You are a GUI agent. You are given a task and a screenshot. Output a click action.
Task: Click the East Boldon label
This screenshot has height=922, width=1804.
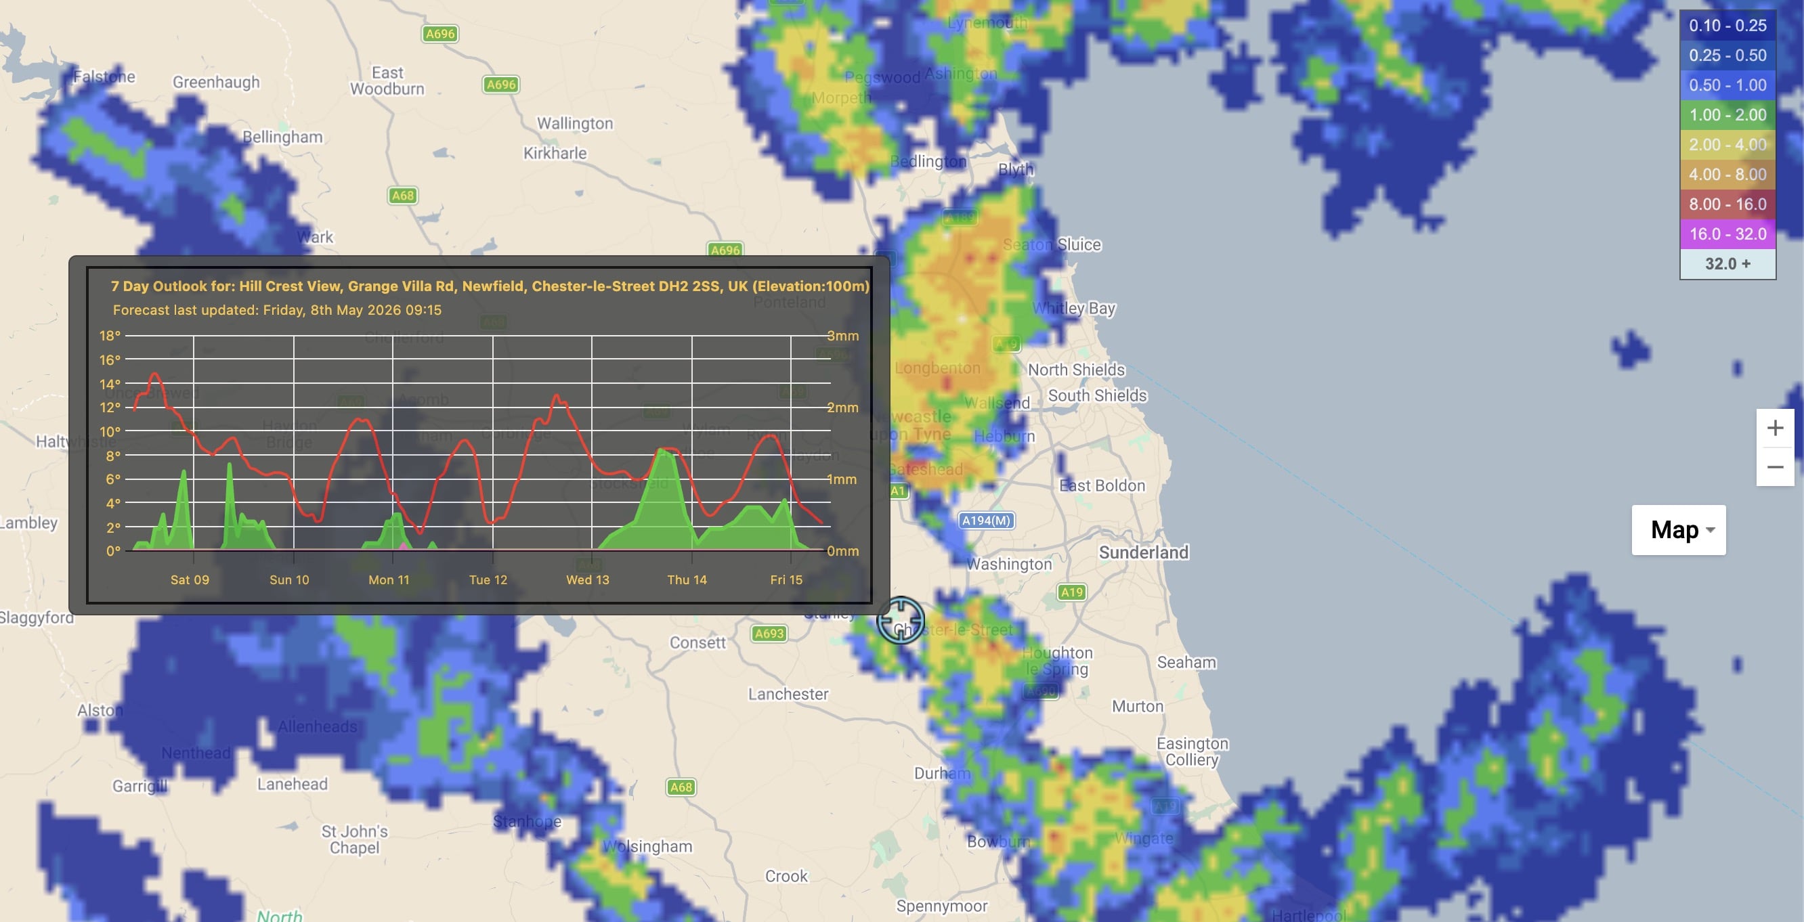[x=1102, y=486]
